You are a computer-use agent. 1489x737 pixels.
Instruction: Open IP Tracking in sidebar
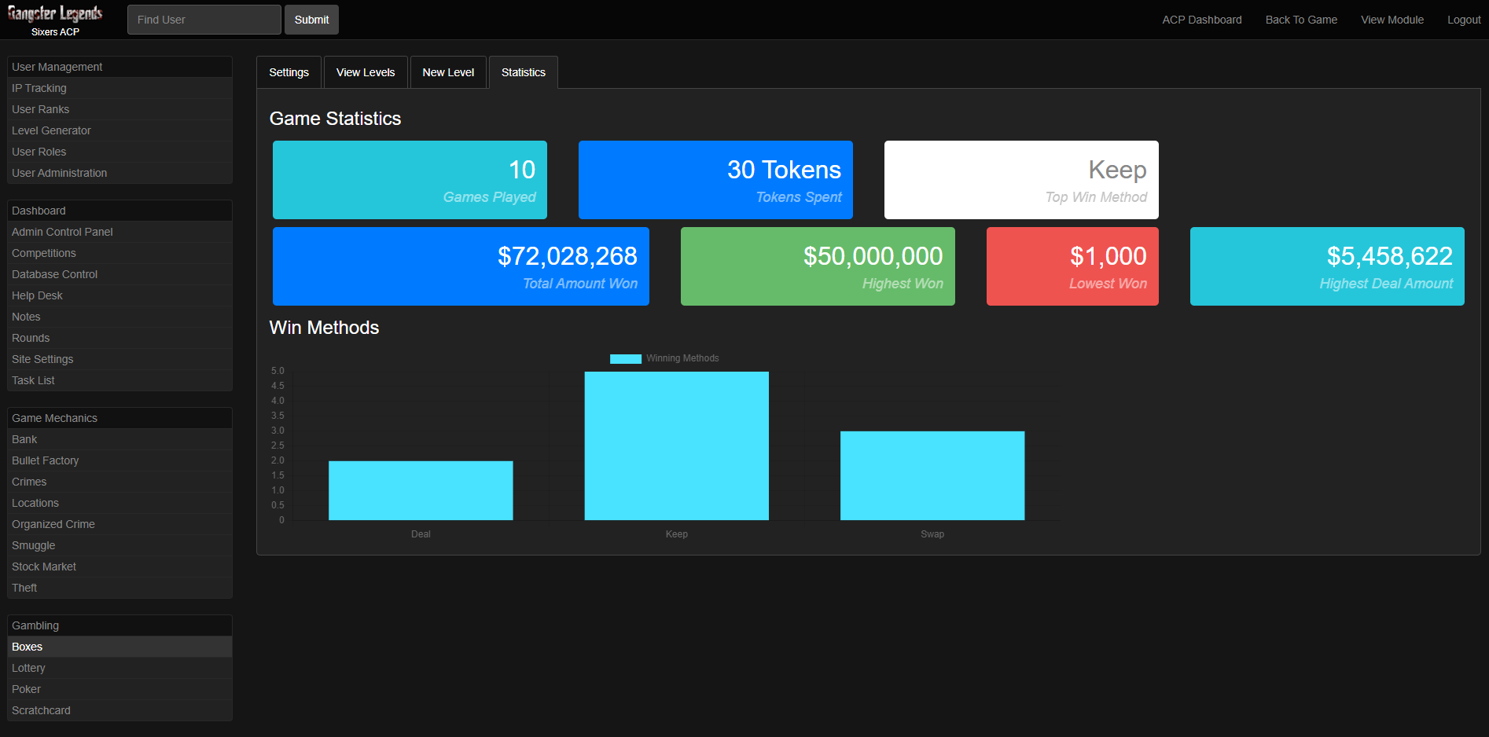pyautogui.click(x=39, y=88)
